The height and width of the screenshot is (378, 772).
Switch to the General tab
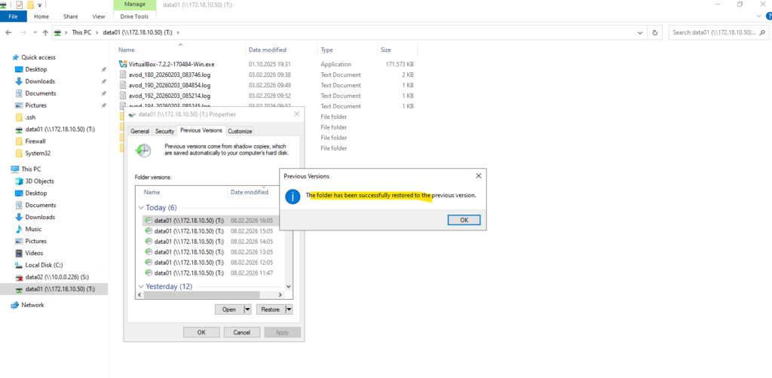pos(139,131)
